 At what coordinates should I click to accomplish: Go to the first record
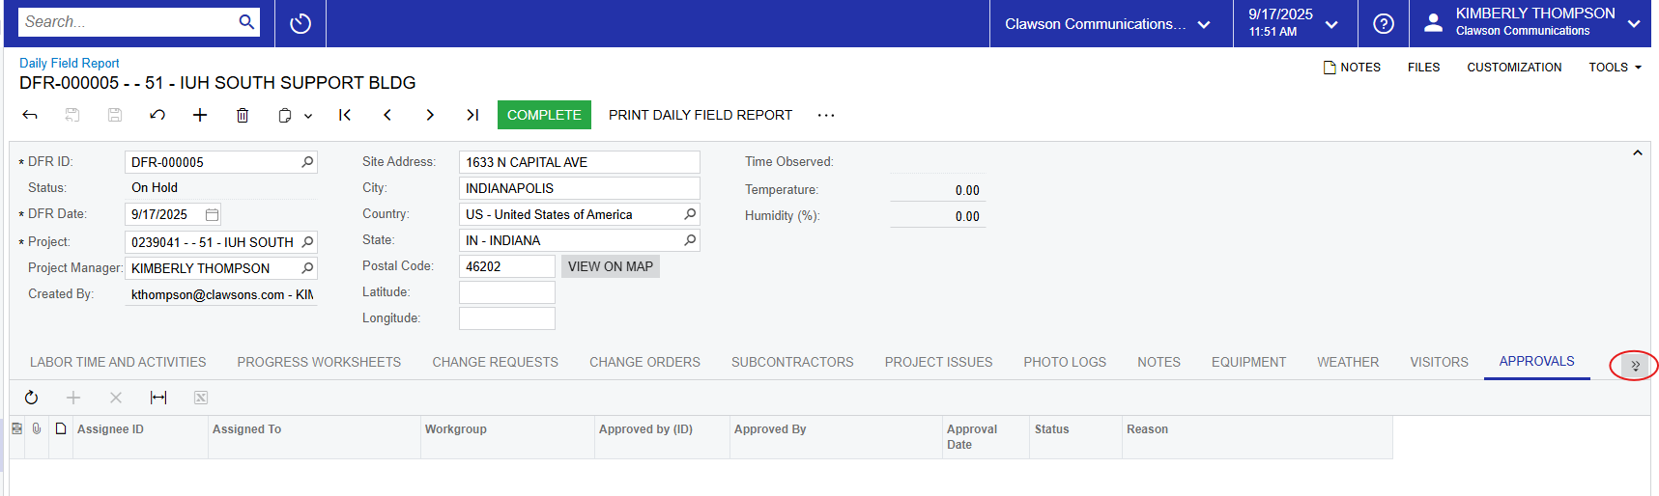tap(345, 115)
